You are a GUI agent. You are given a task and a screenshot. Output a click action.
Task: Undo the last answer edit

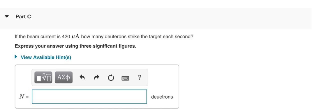click(x=82, y=78)
